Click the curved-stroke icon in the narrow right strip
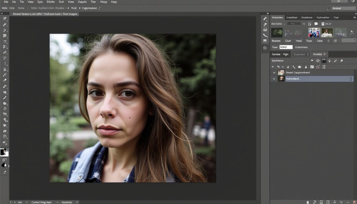Screen dimensions: 357x204 [265, 36]
